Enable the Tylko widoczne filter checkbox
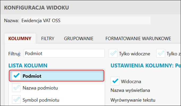 pos(113,54)
